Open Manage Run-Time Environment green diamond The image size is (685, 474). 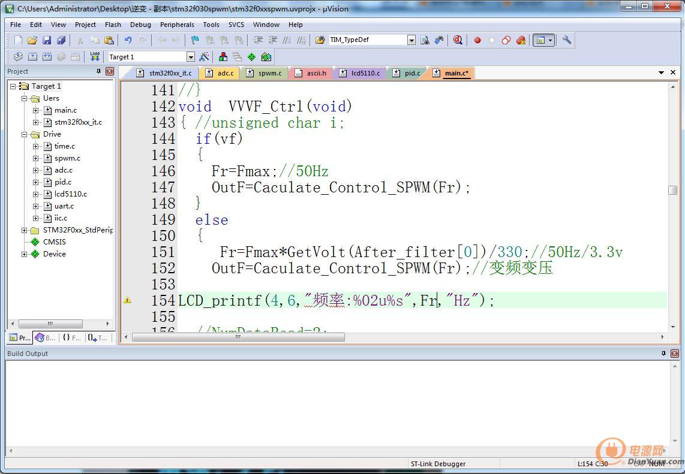[x=252, y=57]
